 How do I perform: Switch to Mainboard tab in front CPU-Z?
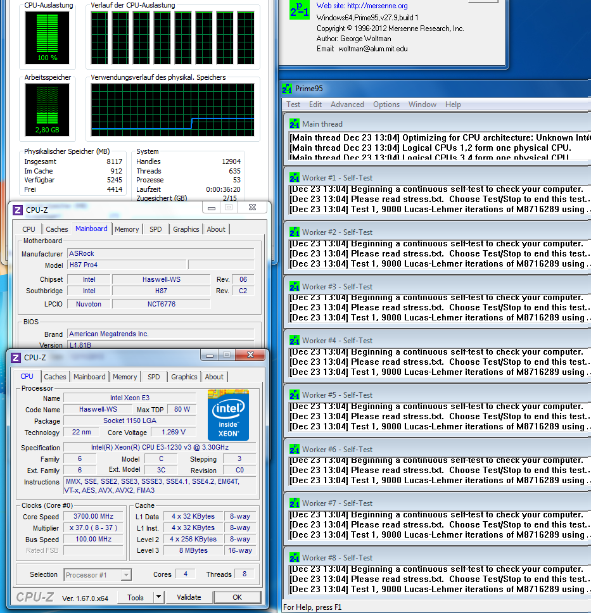(89, 377)
